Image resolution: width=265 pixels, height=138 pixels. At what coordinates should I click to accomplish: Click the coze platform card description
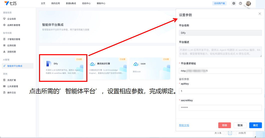[x=137, y=72]
